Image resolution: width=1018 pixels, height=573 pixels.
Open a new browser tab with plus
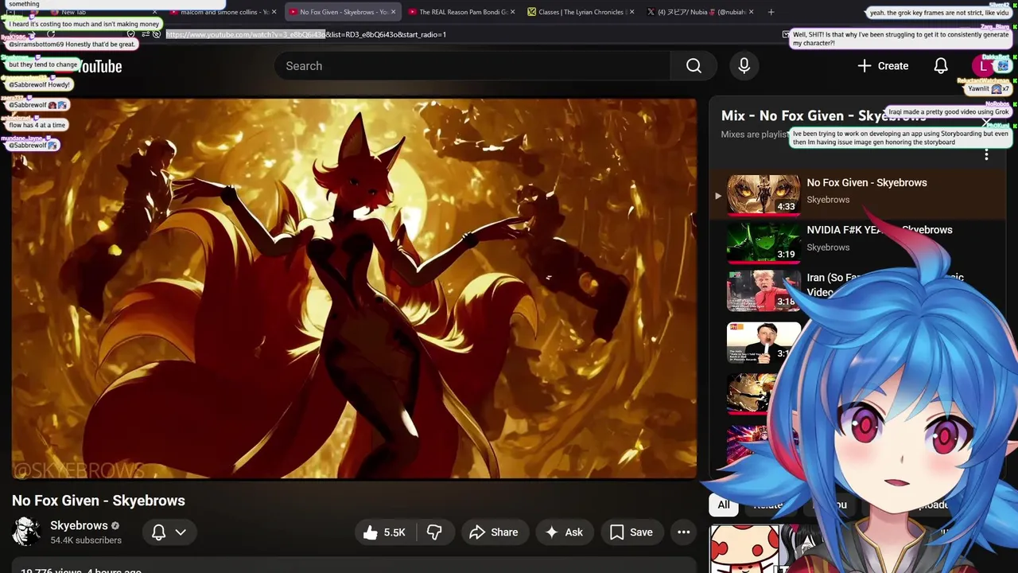tap(771, 12)
